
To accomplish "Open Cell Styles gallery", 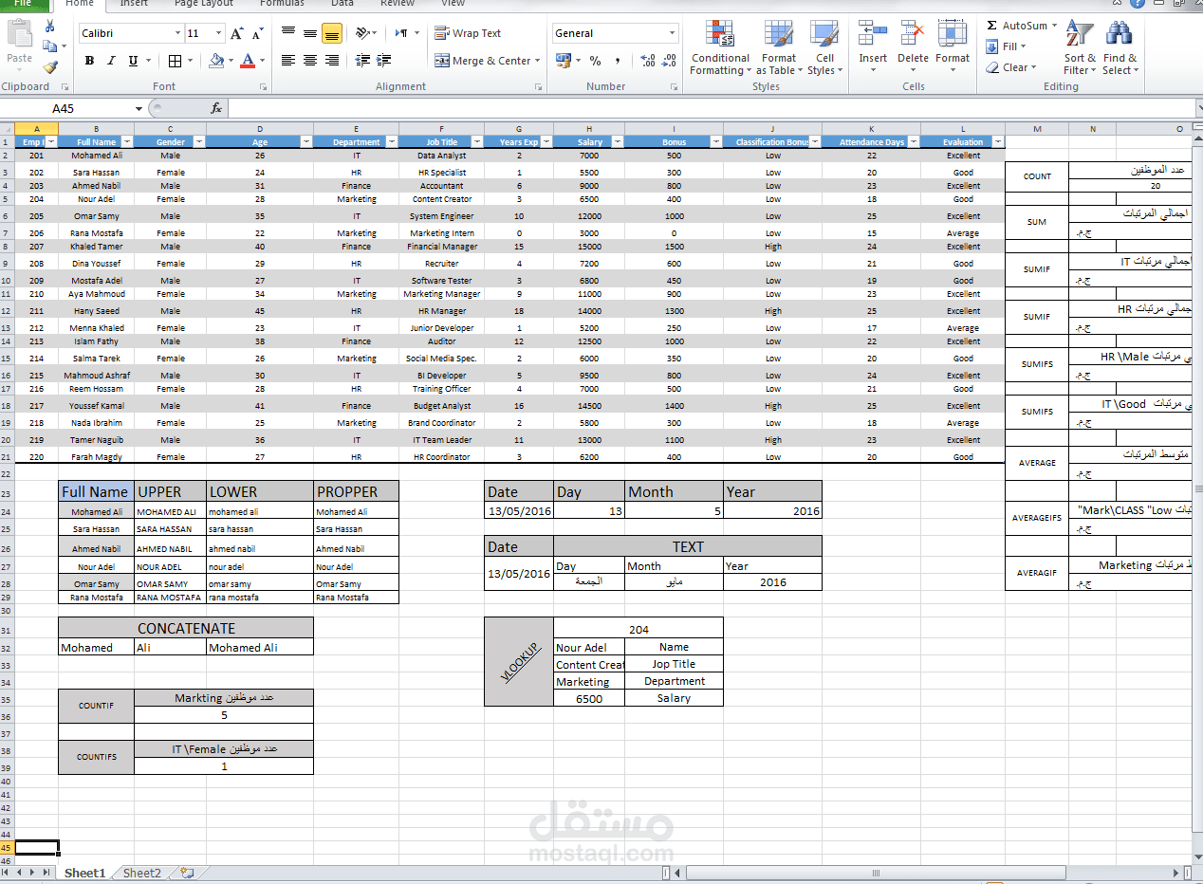I will [x=824, y=48].
